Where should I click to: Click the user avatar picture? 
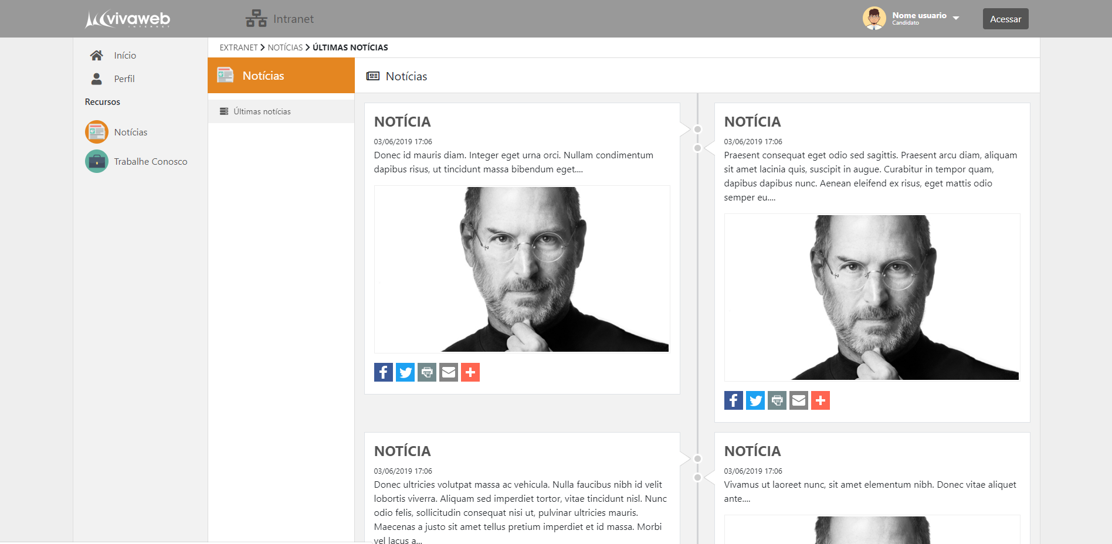tap(874, 18)
